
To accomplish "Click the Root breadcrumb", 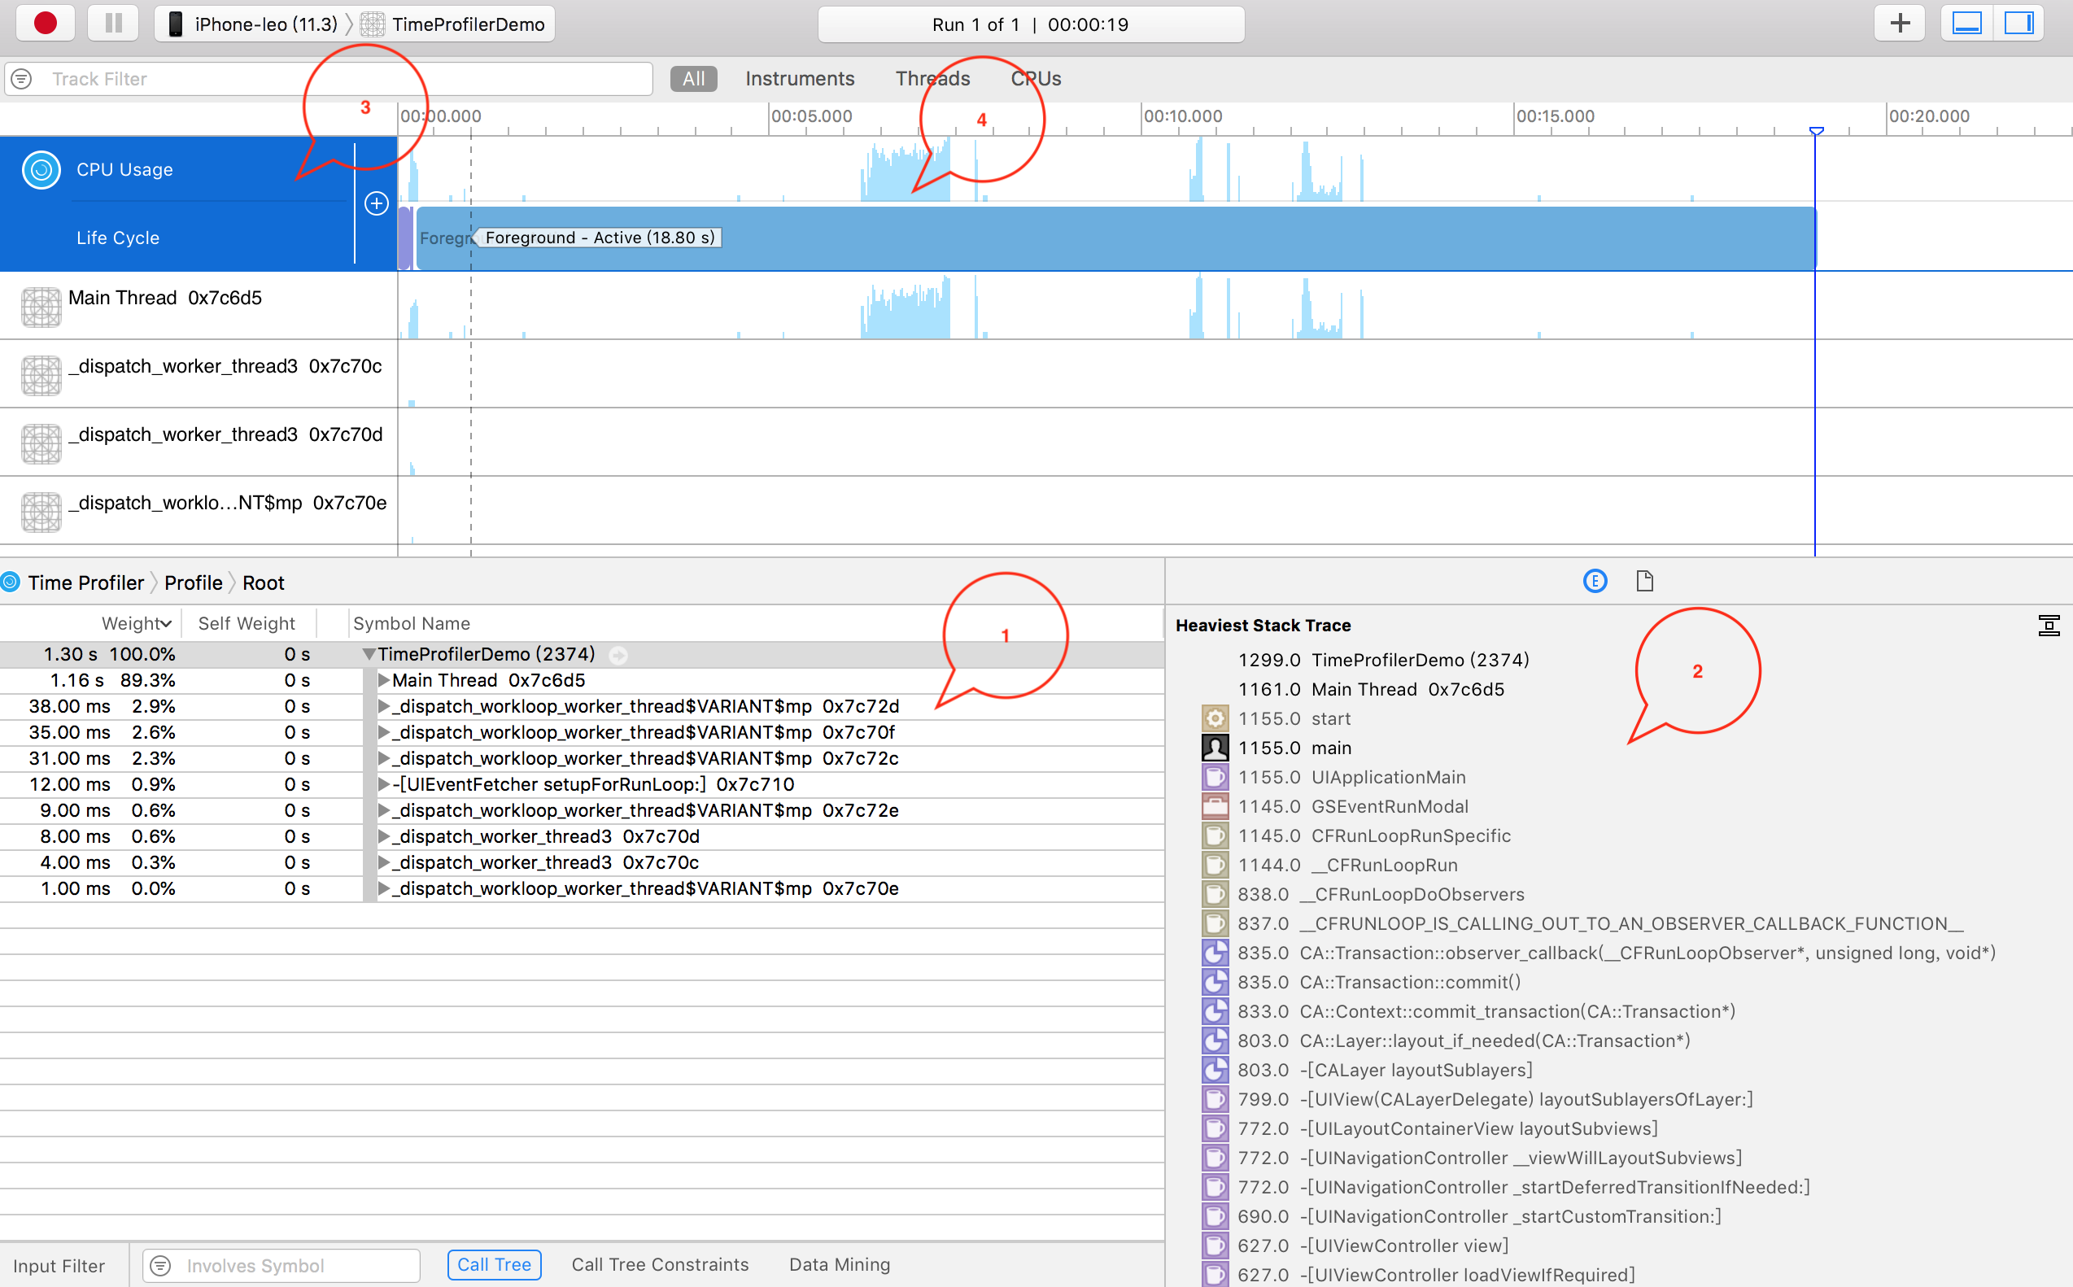I will click(264, 583).
